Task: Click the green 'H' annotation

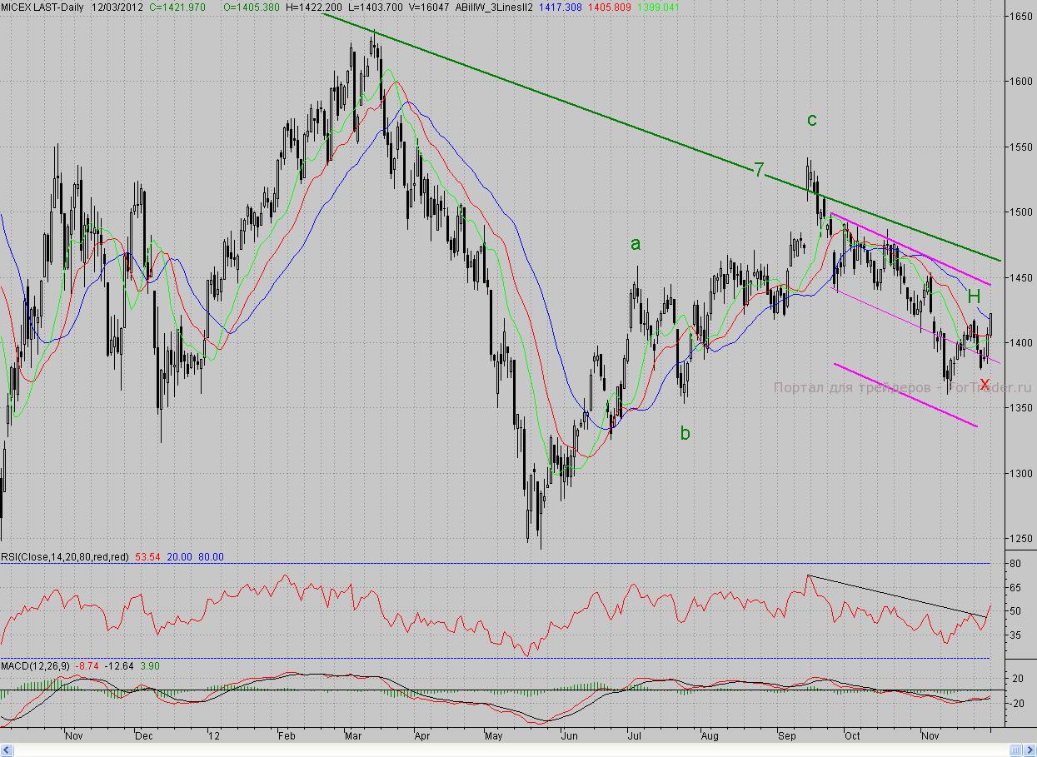Action: (x=973, y=296)
